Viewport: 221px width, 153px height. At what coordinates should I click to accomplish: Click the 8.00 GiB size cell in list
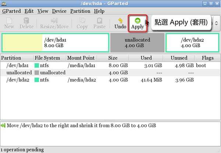click(118, 65)
